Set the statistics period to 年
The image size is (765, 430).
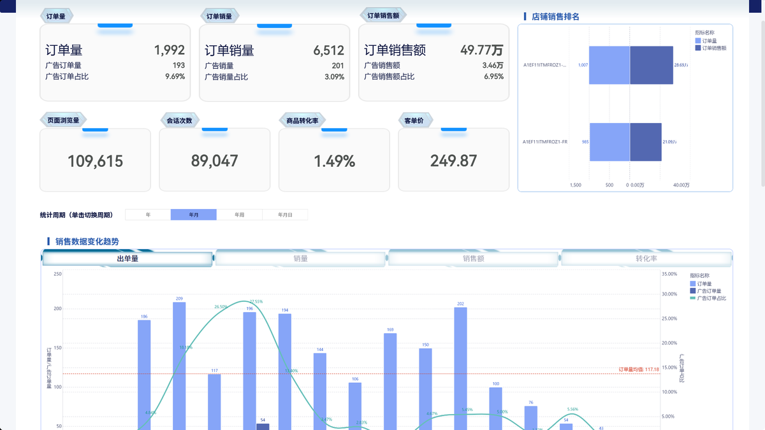click(148, 215)
